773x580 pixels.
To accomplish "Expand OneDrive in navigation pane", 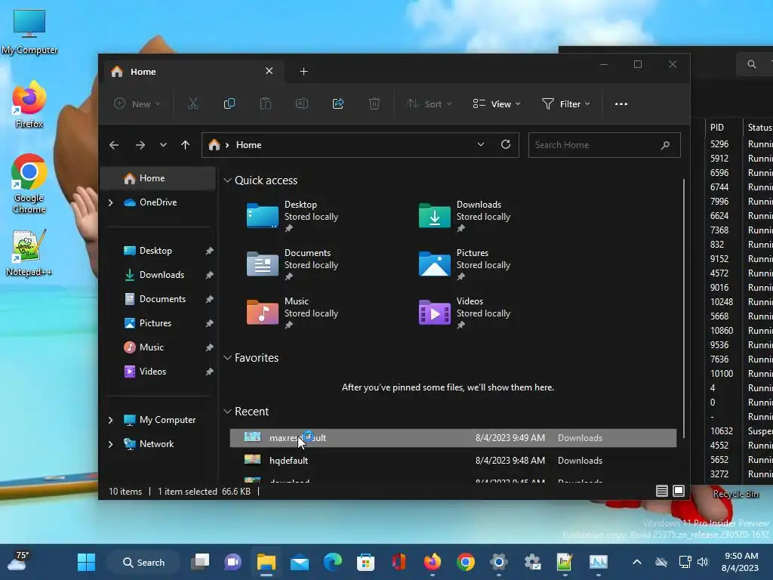I will point(110,202).
